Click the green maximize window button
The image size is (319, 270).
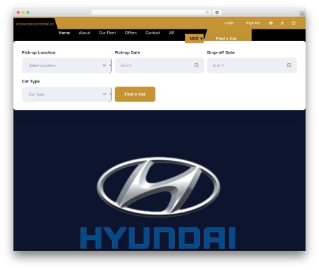(x=28, y=12)
